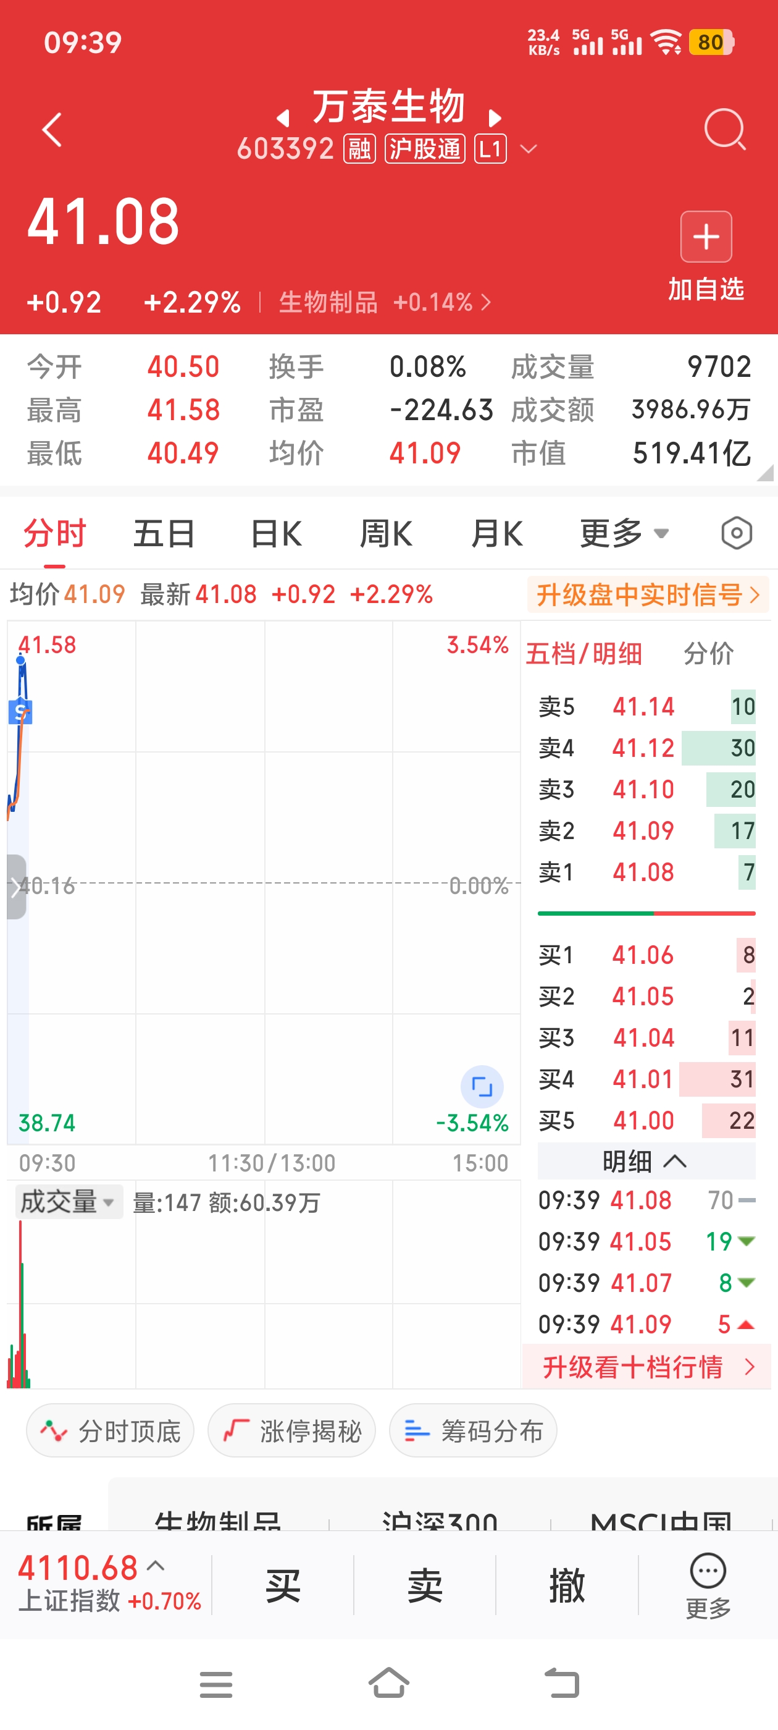This screenshot has width=778, height=1730.
Task: Open 成交量 indicator dropdown
Action: click(69, 1202)
